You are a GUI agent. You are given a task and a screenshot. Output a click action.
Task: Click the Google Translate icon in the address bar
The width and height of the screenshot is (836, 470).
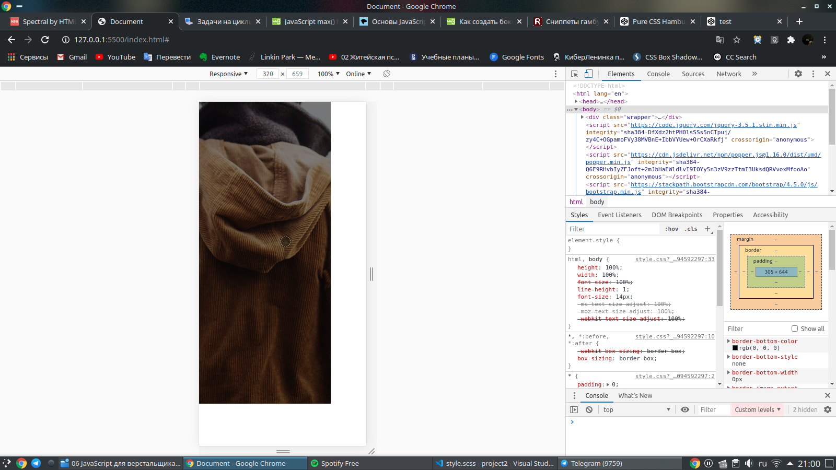click(x=720, y=40)
